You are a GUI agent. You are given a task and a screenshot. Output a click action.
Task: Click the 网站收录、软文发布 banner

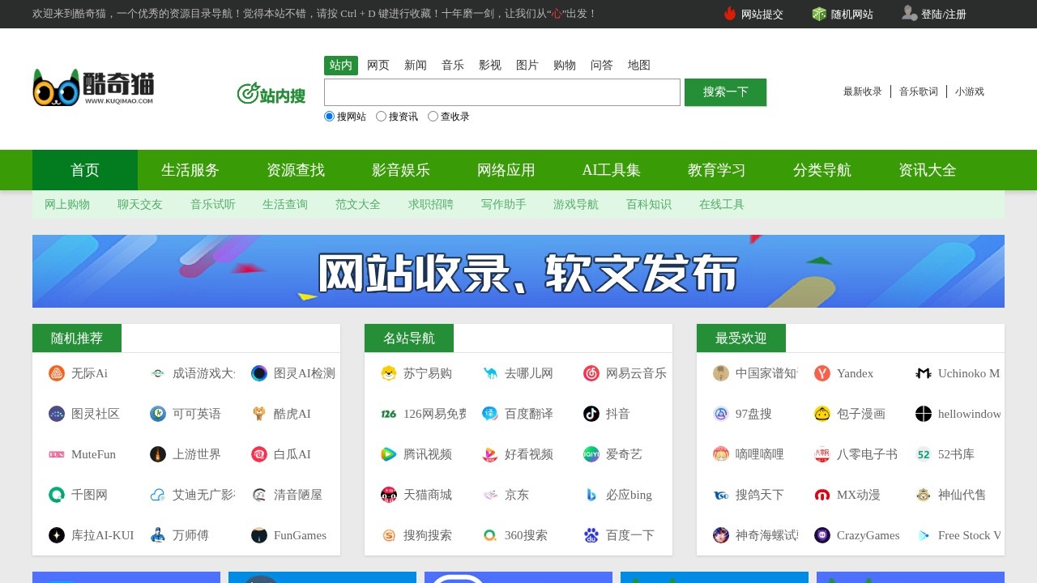518,271
